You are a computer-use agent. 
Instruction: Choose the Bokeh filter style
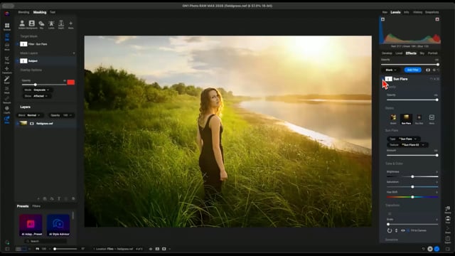click(x=393, y=119)
